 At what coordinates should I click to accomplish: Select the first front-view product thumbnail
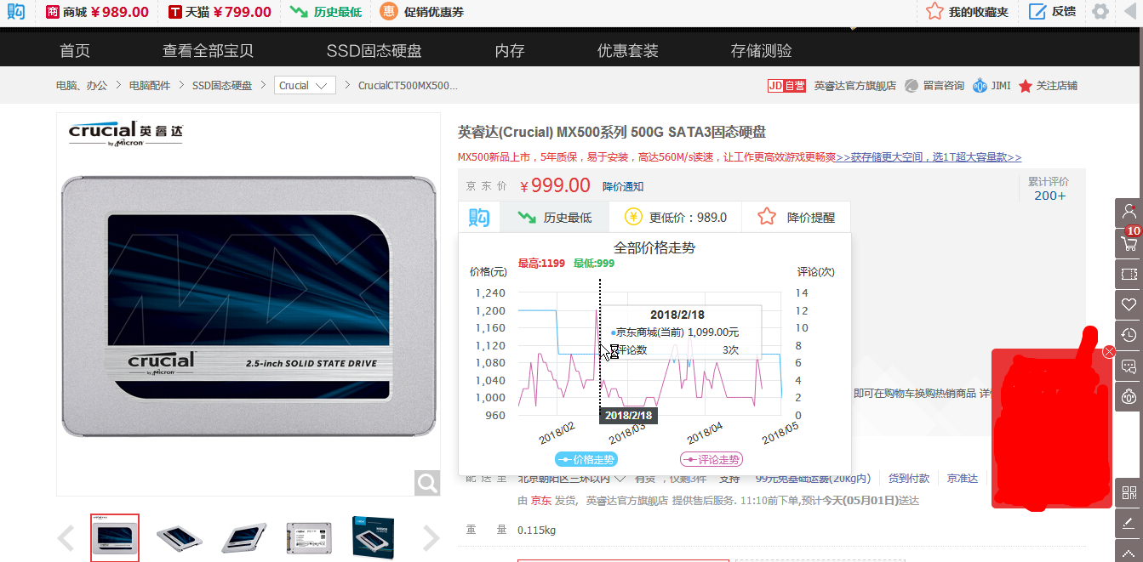[115, 538]
